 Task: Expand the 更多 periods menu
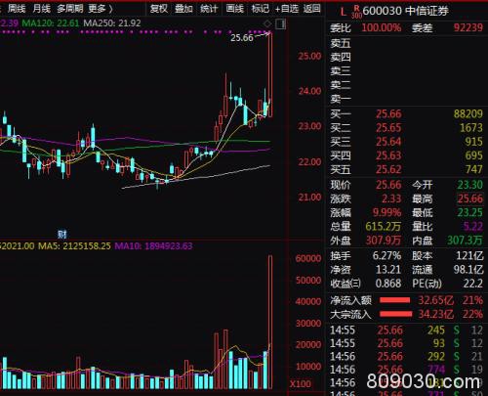coord(101,9)
